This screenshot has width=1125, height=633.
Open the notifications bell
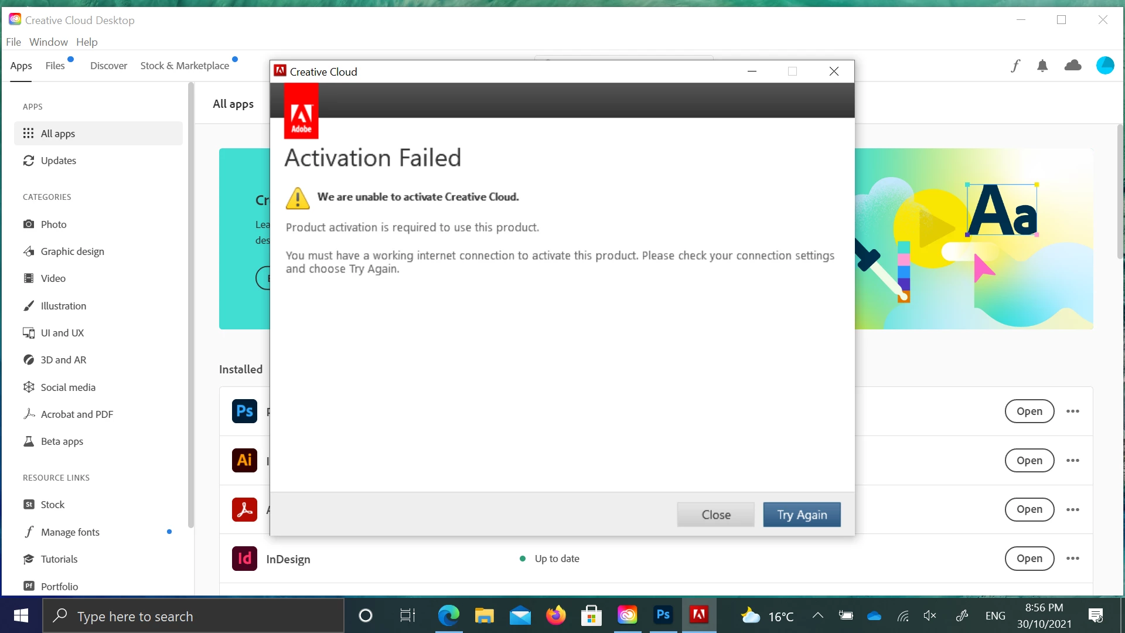pos(1042,66)
